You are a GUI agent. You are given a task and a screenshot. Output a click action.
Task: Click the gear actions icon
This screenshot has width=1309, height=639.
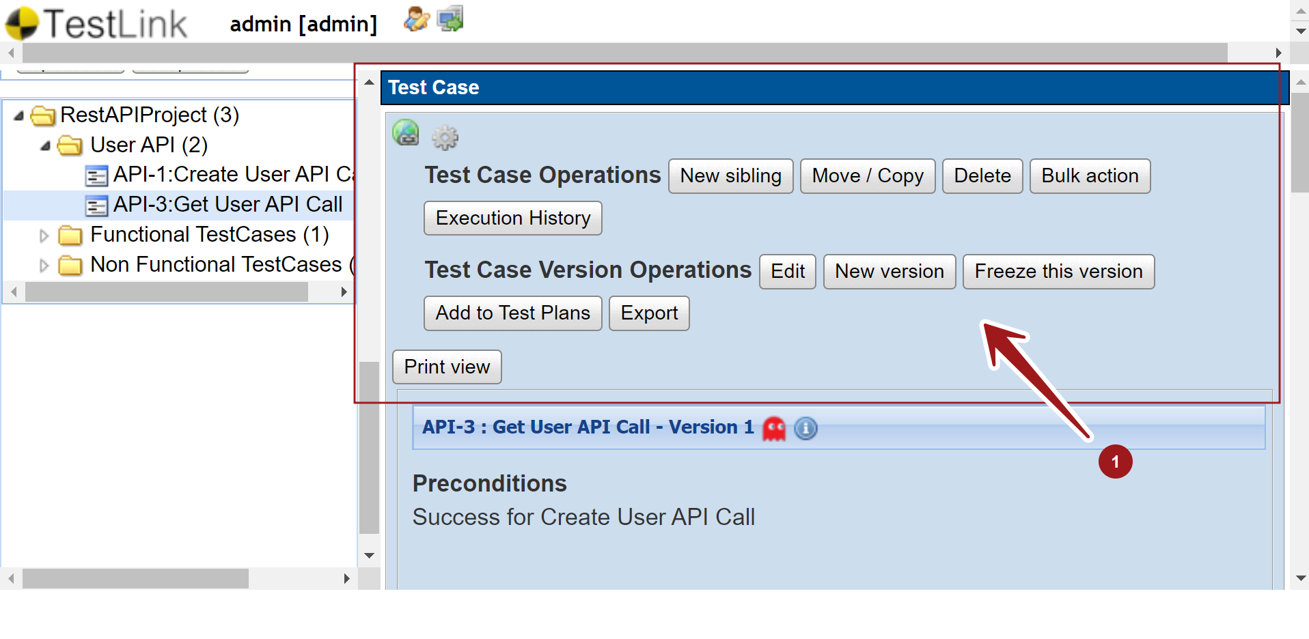(445, 138)
